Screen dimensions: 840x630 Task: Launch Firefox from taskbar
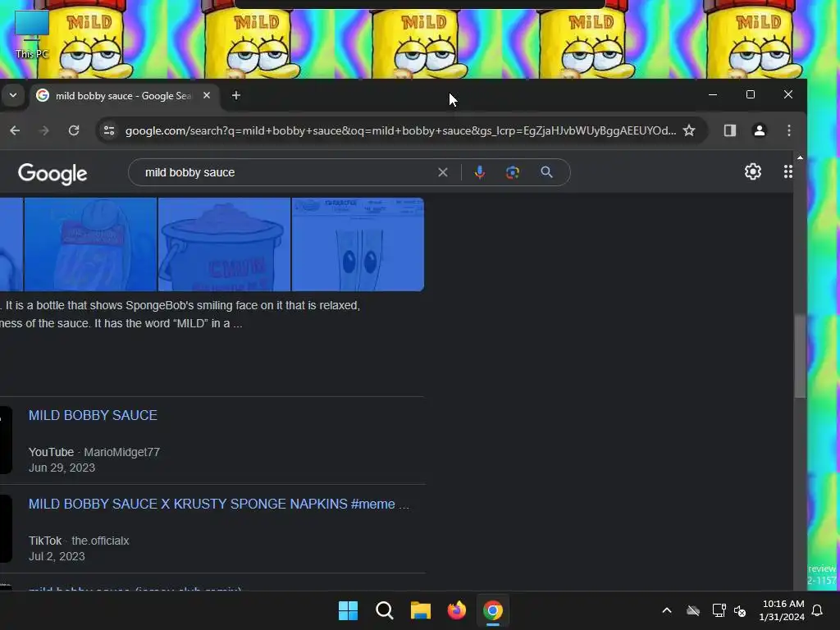point(456,610)
